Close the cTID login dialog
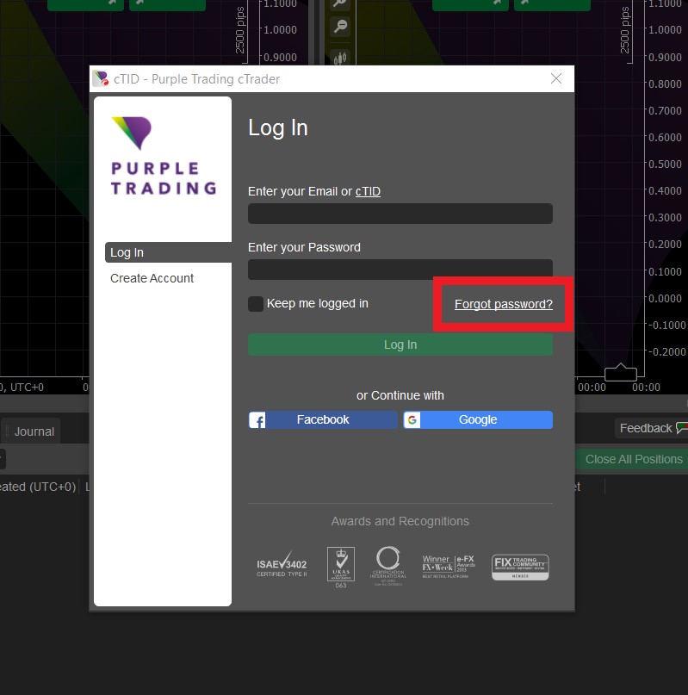 click(556, 78)
